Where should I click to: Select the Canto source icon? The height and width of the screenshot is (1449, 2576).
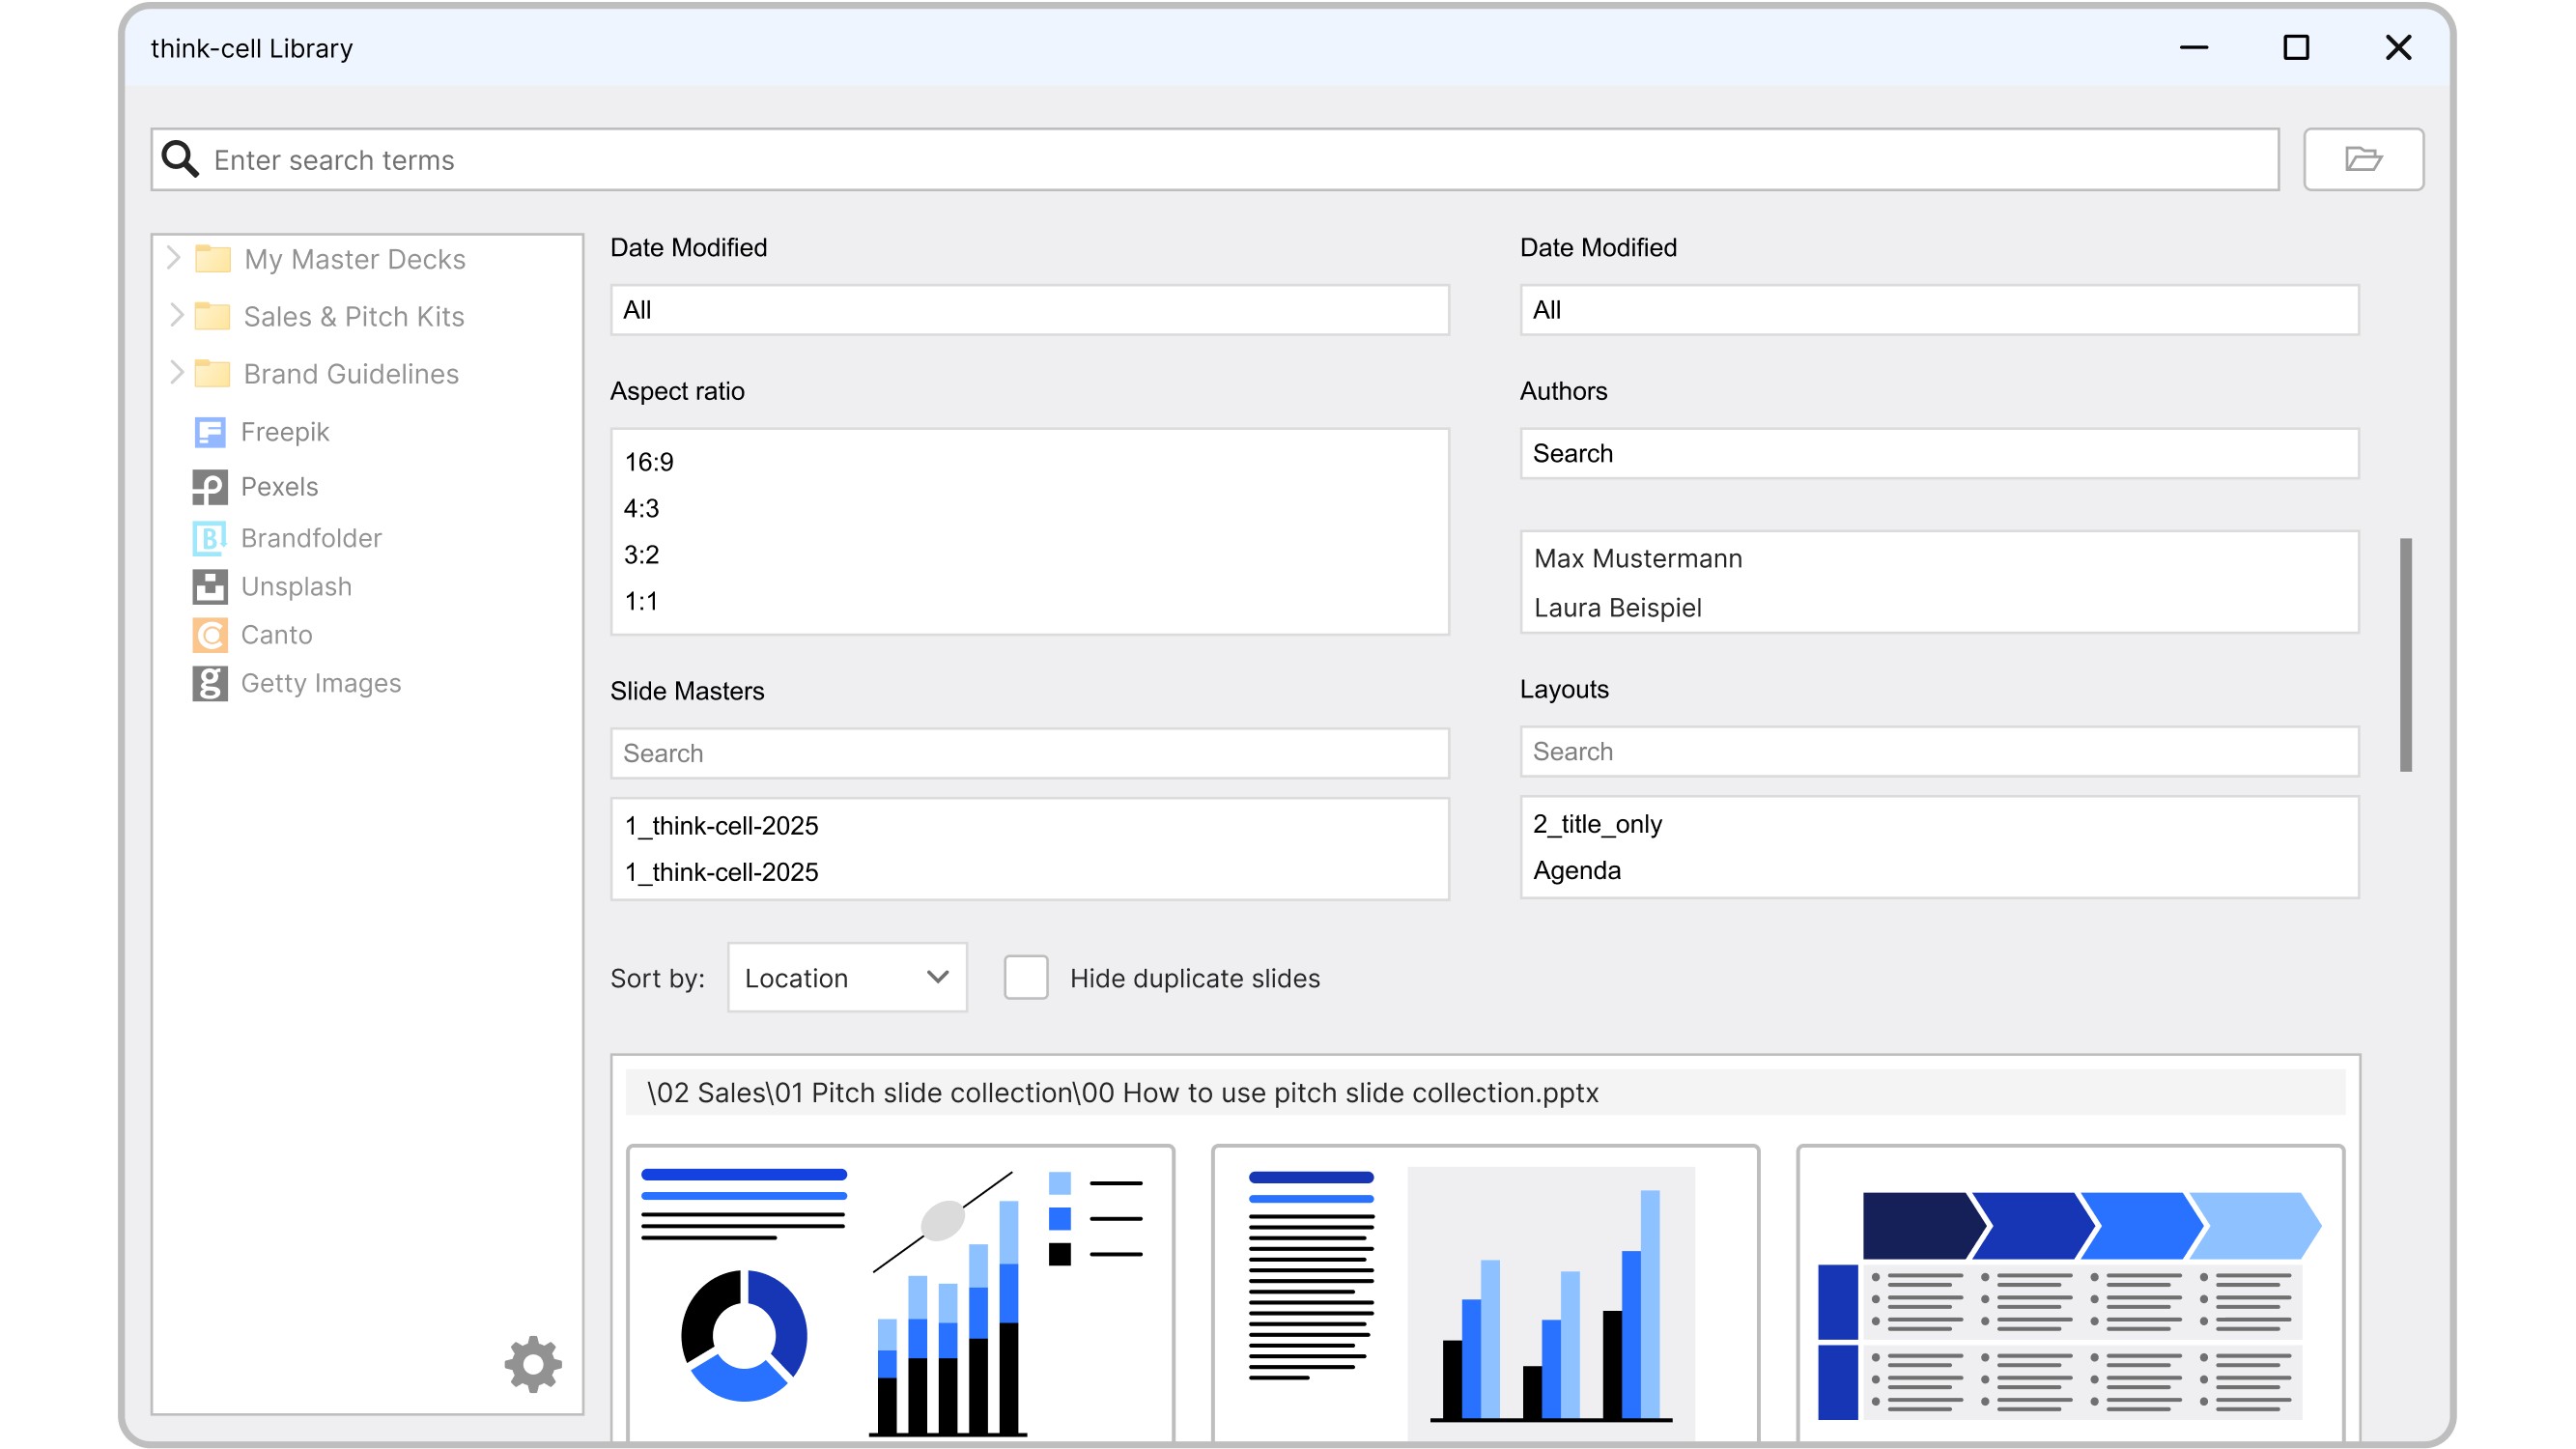click(x=209, y=635)
